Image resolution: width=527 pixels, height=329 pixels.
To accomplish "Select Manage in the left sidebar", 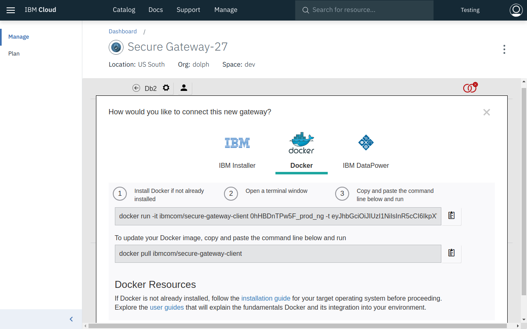I will tap(19, 37).
